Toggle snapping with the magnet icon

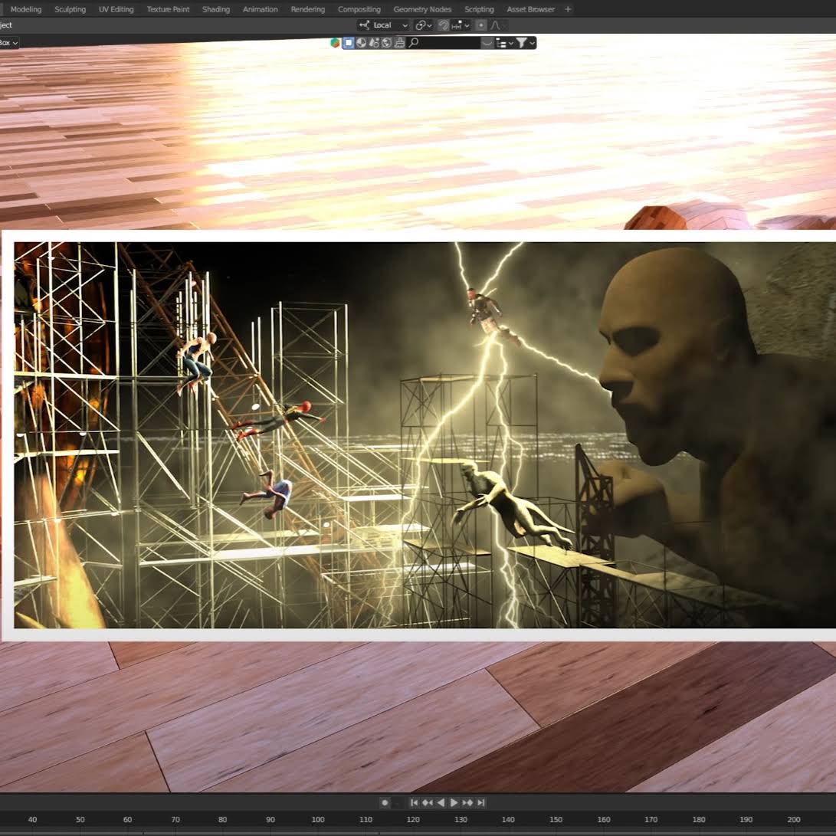443,25
